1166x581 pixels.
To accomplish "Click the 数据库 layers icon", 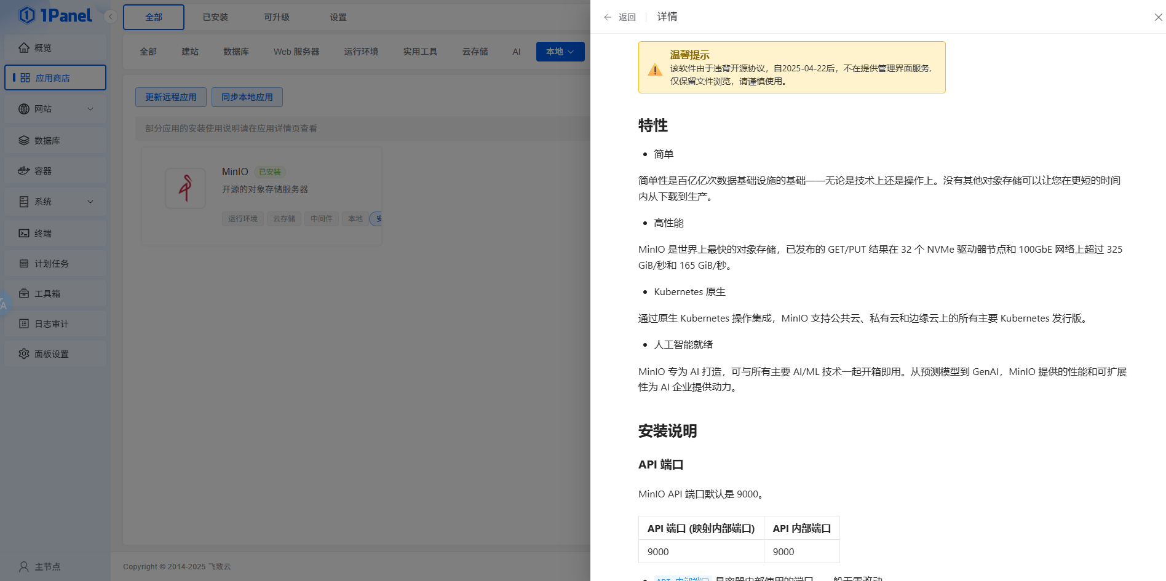I will tap(24, 140).
